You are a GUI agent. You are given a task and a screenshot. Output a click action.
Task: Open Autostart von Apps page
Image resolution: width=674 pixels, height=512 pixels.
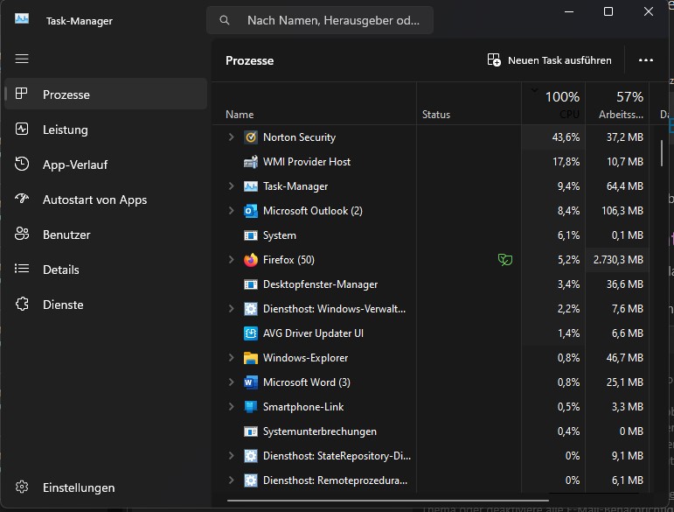click(x=106, y=200)
